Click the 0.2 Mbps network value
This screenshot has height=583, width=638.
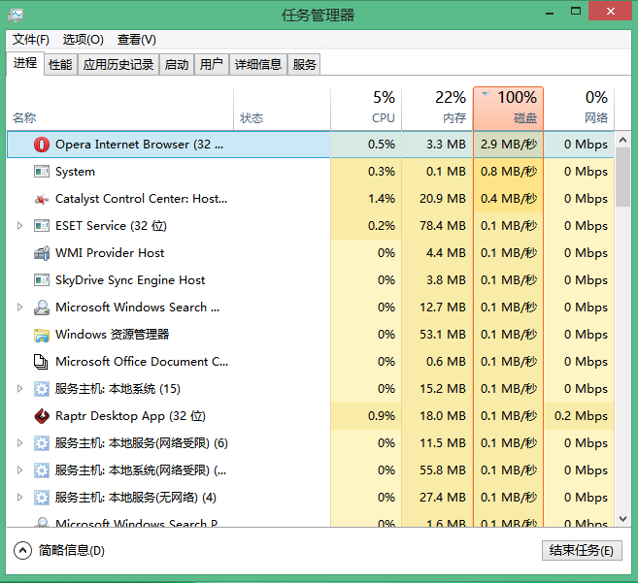(581, 416)
